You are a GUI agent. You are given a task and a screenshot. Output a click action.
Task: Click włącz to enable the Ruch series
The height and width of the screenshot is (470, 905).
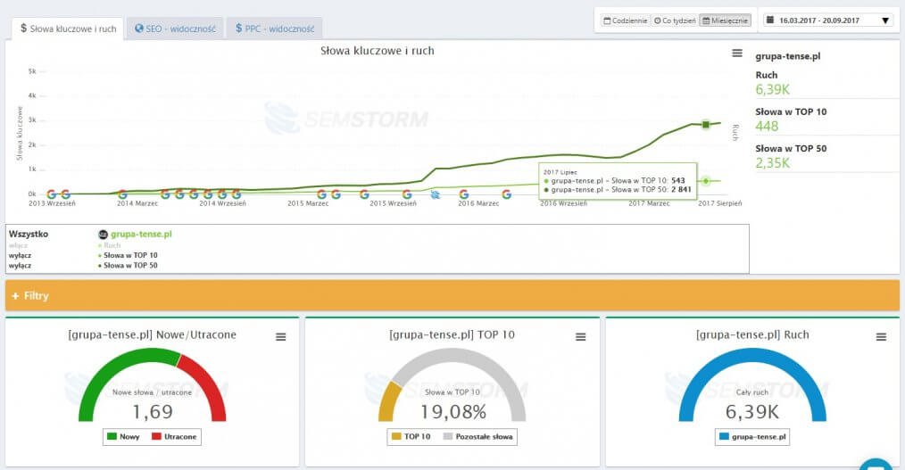[x=18, y=245]
